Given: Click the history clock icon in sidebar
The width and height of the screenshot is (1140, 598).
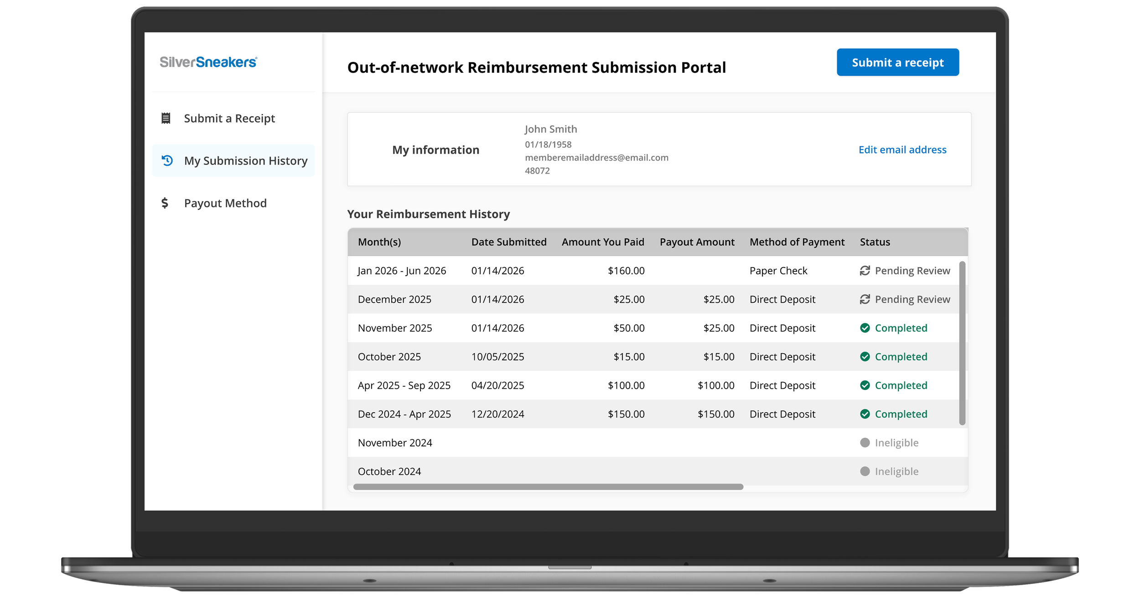Looking at the screenshot, I should tap(167, 160).
